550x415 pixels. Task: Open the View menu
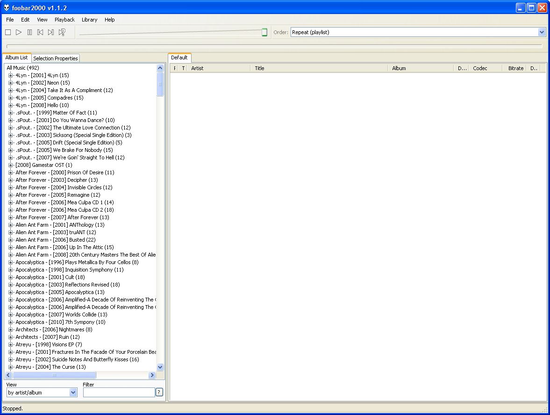click(42, 20)
